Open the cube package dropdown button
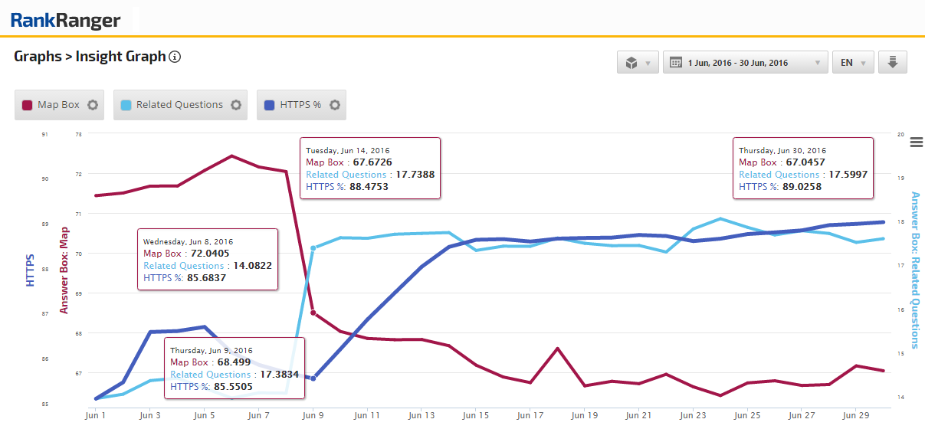The image size is (925, 429). (638, 63)
